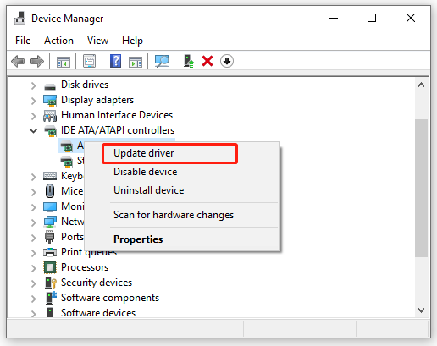Click the Software components icon
The image size is (437, 346).
click(51, 298)
